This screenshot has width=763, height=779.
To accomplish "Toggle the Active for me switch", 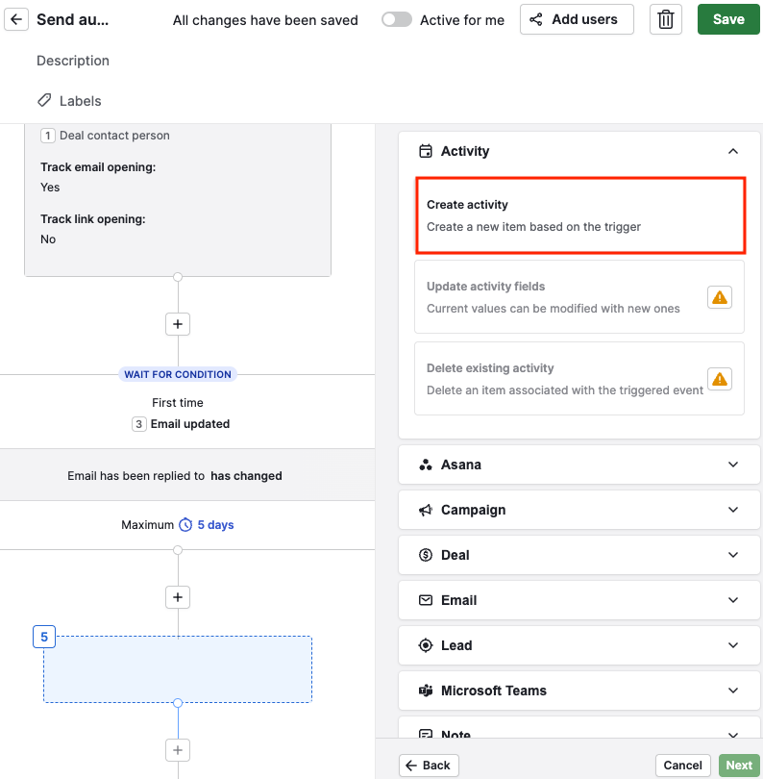I will [x=396, y=19].
